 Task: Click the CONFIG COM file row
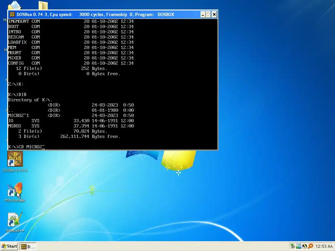(71, 63)
